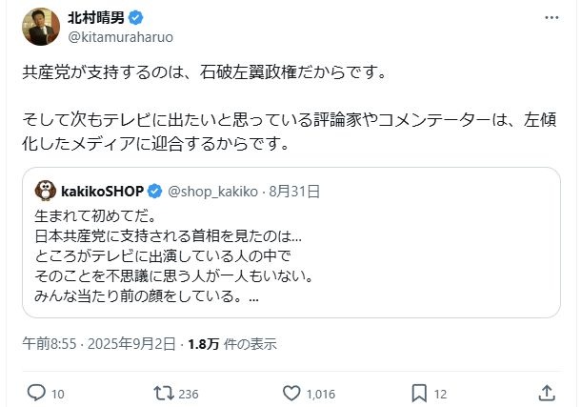Repost this tweet using the retweet icon
Screen dimensions: 581x407
(x=164, y=392)
